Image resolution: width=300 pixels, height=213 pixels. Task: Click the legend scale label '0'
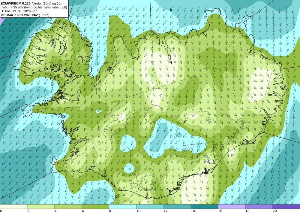pyautogui.click(x=1, y=211)
